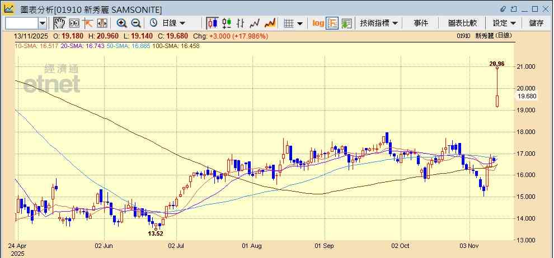Click the 事件 button

click(x=421, y=23)
